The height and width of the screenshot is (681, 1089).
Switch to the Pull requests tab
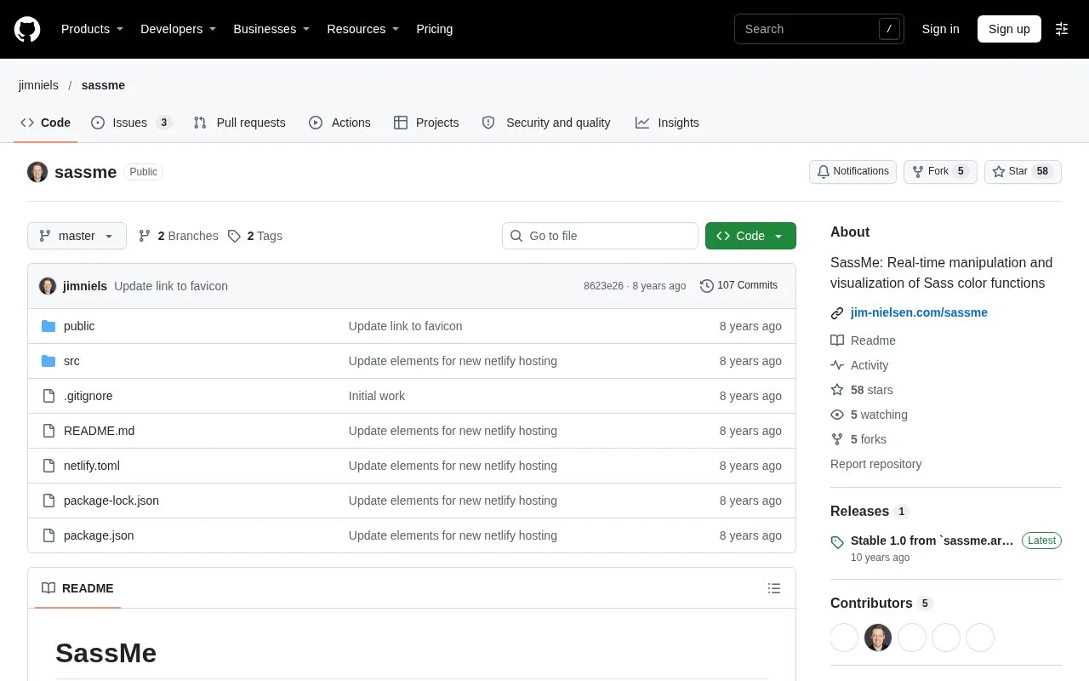240,123
